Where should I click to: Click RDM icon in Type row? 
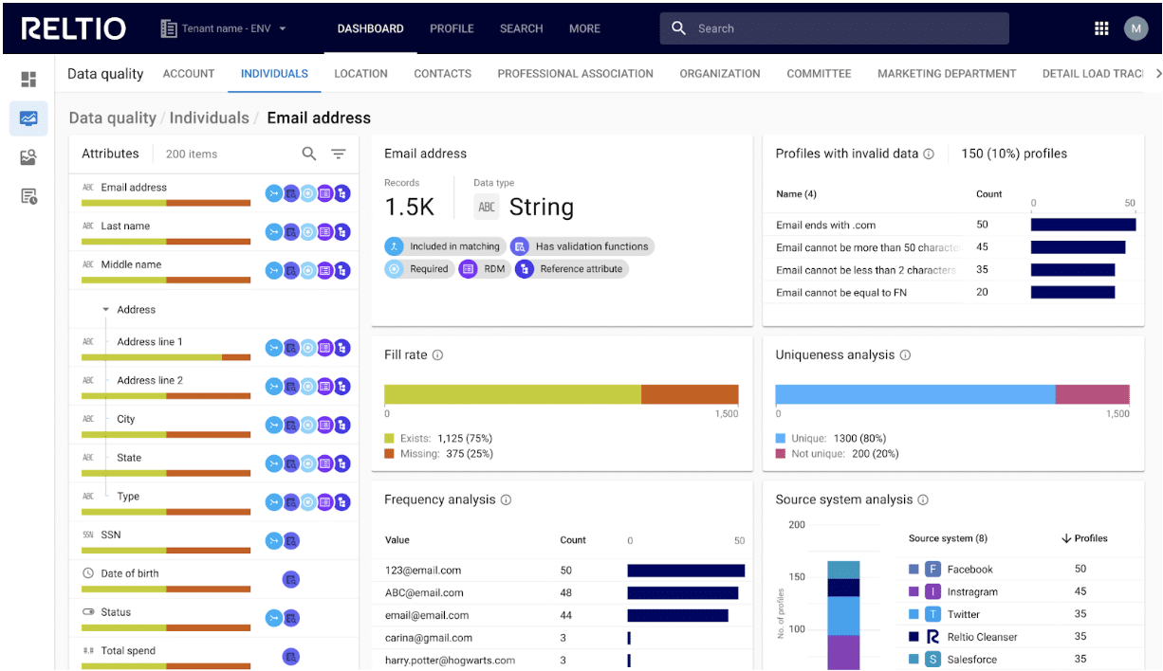point(325,502)
